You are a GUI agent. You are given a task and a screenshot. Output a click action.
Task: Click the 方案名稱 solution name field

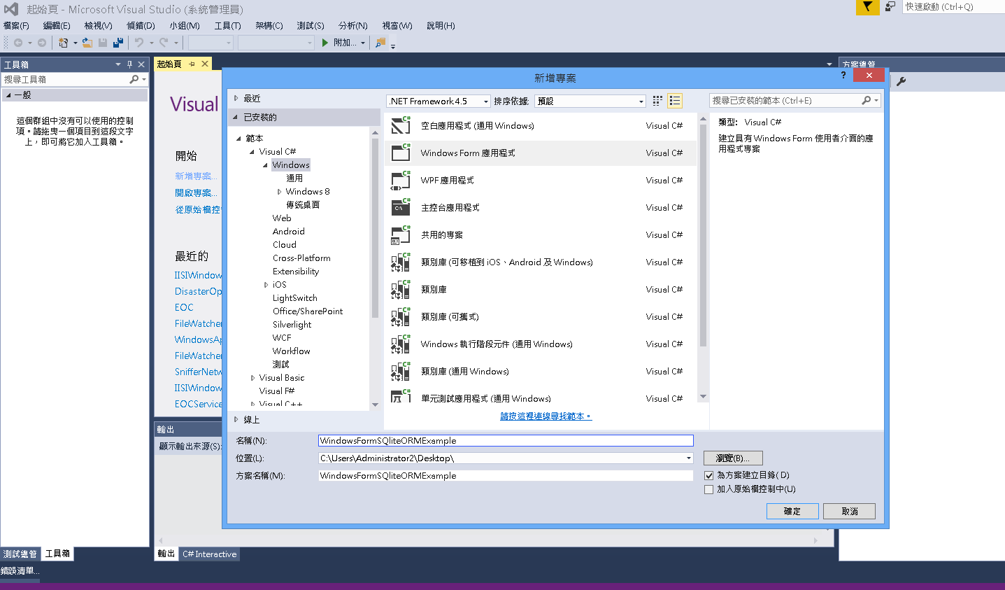point(506,476)
